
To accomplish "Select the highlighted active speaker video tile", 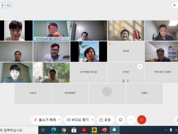I will click(x=52, y=31).
